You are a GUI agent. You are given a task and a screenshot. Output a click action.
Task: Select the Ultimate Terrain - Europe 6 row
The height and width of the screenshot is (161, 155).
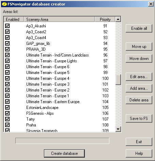click(x=60, y=67)
